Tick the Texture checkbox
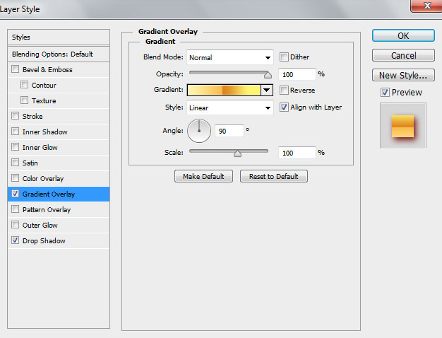This screenshot has width=442, height=338. 24,100
